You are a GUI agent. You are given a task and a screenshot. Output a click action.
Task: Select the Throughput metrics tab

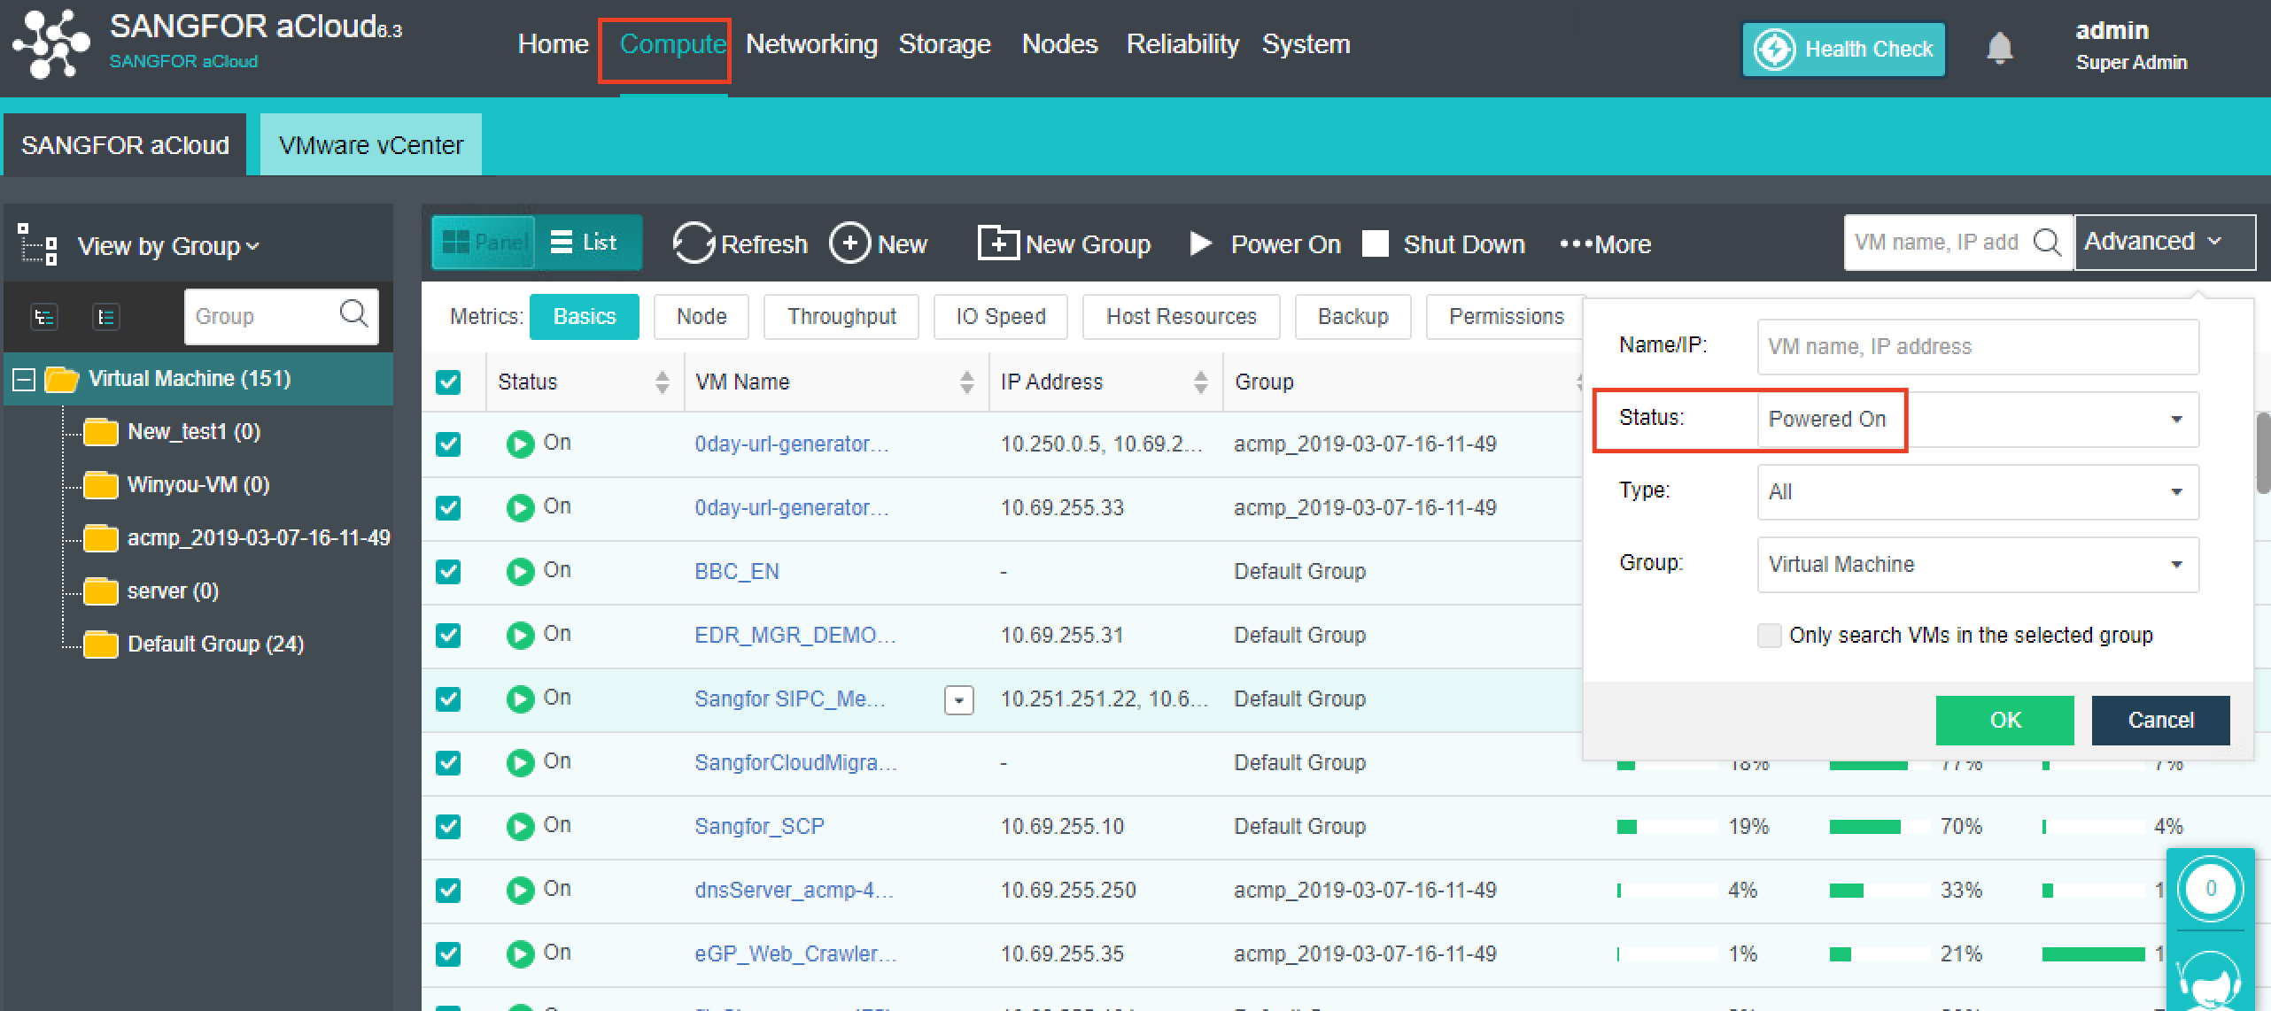click(x=841, y=316)
